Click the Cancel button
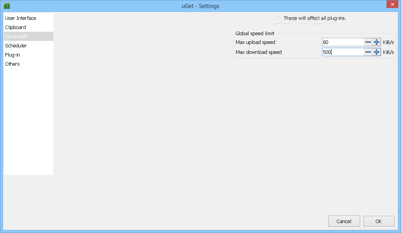This screenshot has height=233, width=401. 344,221
